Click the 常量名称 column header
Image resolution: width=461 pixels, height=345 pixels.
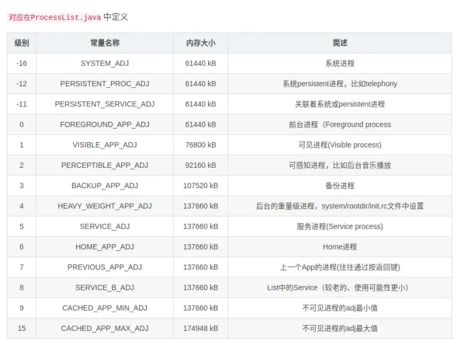point(105,43)
